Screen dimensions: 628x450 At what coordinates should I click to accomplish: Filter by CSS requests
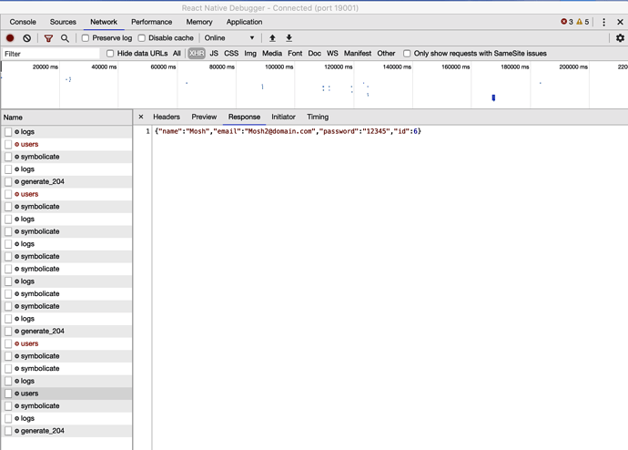tap(231, 54)
